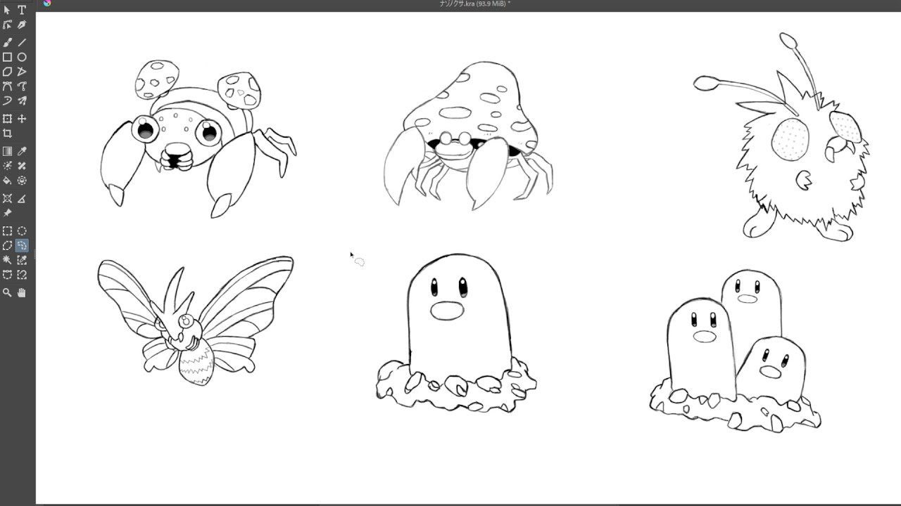Select the Fill bucket tool
This screenshot has width=901, height=506.
tap(7, 181)
